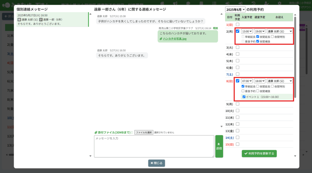The image size is (312, 173).
Task: Select the 5月27日 16:50 message in the list
Action: (x=52, y=19)
